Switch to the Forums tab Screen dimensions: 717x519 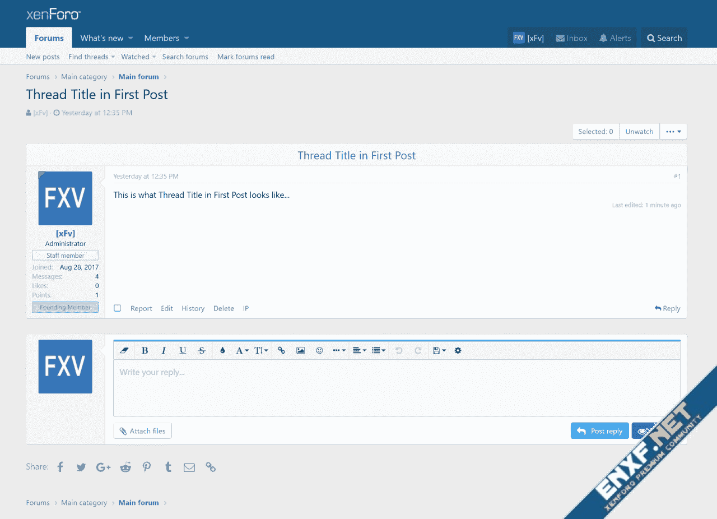(x=49, y=38)
